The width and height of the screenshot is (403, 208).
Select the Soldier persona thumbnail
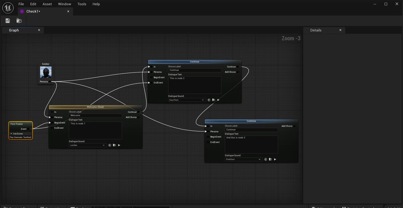46,72
